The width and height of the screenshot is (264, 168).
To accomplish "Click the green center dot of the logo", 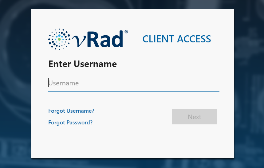I will (59, 39).
